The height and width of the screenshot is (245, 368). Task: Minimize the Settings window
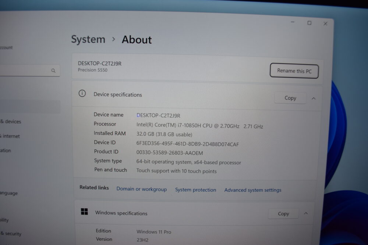tap(293, 22)
